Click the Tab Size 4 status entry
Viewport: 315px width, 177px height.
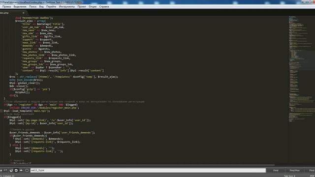289,176
